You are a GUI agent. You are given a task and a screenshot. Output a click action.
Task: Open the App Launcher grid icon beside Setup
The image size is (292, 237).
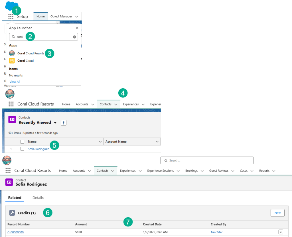(11, 17)
